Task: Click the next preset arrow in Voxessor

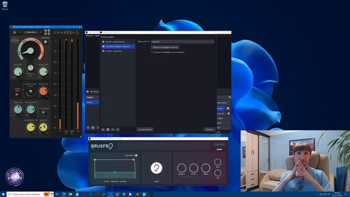Action: 41,32
